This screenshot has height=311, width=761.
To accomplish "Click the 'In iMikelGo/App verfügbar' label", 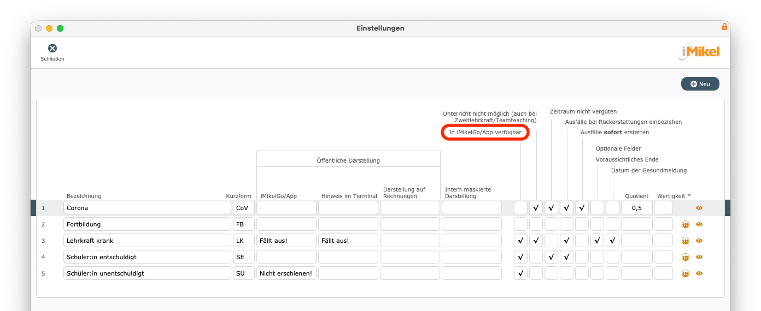I will [485, 133].
